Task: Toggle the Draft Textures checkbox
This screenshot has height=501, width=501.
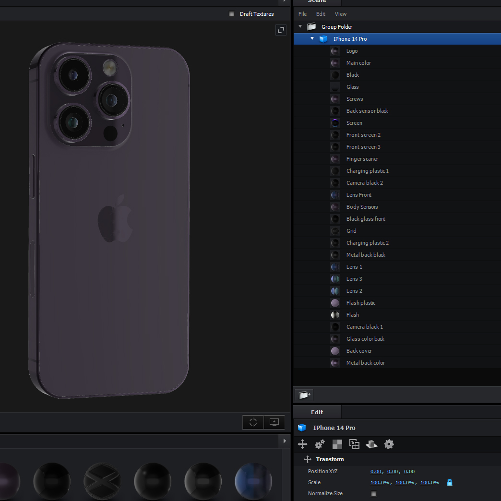Action: pyautogui.click(x=232, y=14)
